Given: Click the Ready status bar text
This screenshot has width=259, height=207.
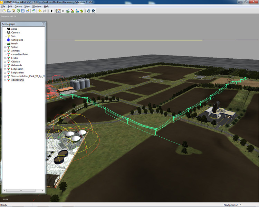Looking at the screenshot, I should pos(4,205).
